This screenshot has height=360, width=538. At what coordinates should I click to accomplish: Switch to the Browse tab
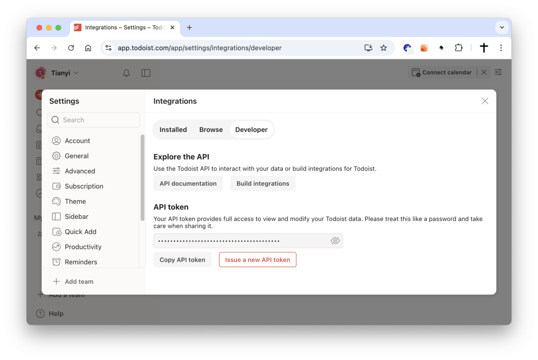(x=211, y=130)
